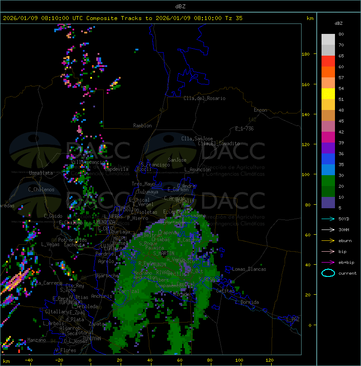The image size is (361, 366).
Task: Click the Ugarteche place label
Action: click(107, 276)
